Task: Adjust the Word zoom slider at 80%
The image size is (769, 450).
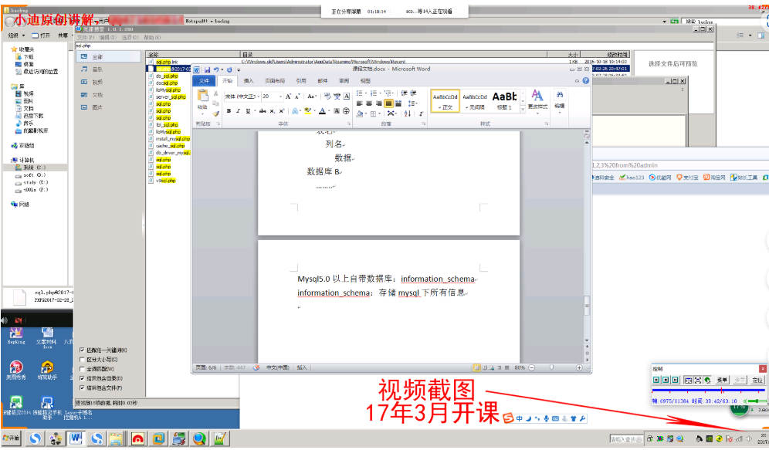Action: (552, 368)
